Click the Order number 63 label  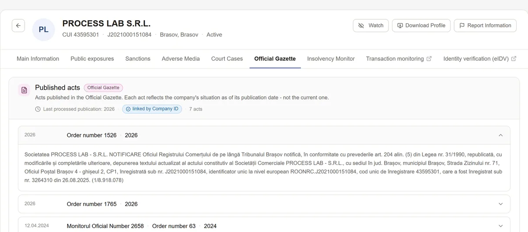tap(174, 226)
